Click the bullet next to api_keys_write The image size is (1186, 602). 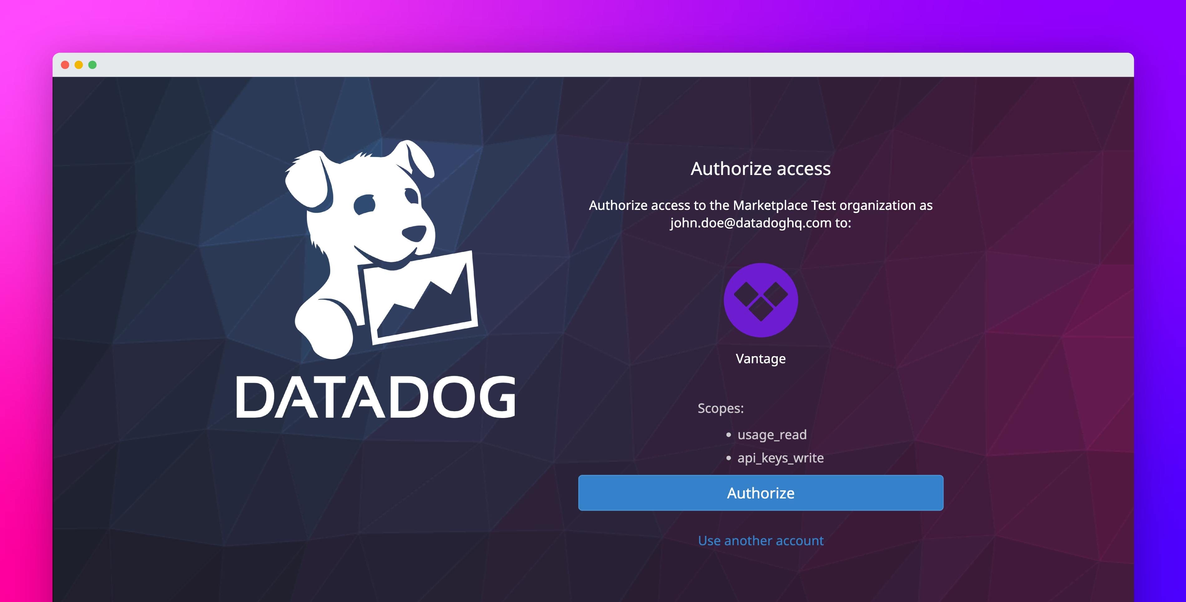click(x=728, y=458)
